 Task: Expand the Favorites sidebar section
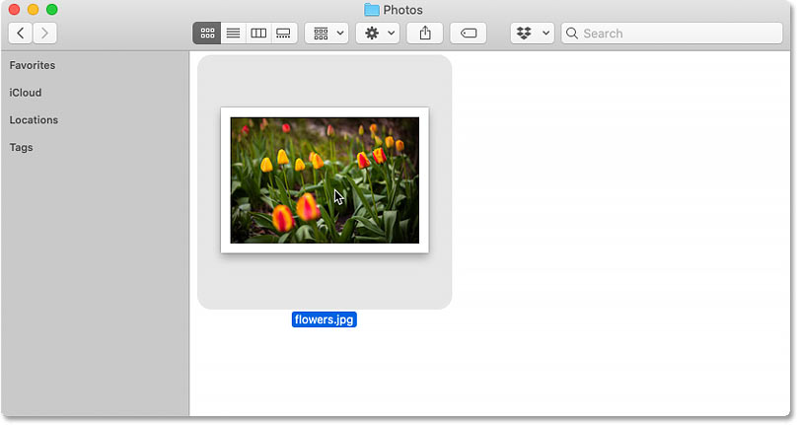click(33, 65)
